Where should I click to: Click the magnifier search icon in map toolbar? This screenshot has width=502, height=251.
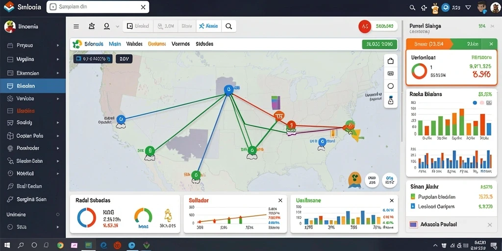pos(228,26)
